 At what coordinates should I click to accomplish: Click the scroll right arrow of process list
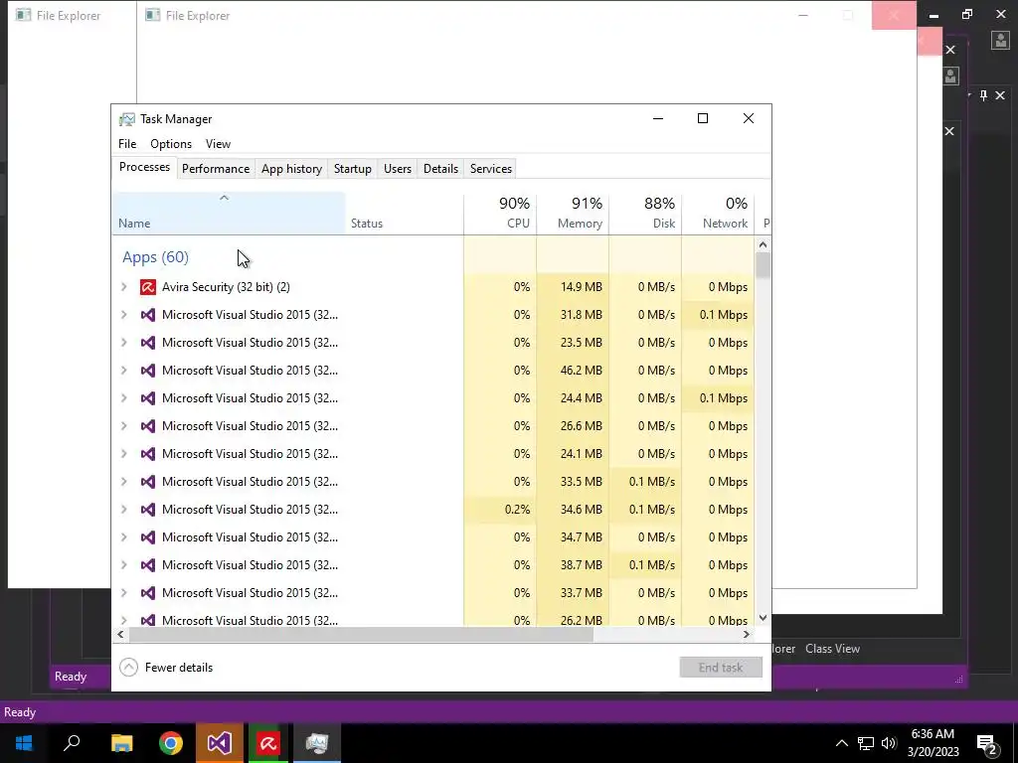[747, 635]
